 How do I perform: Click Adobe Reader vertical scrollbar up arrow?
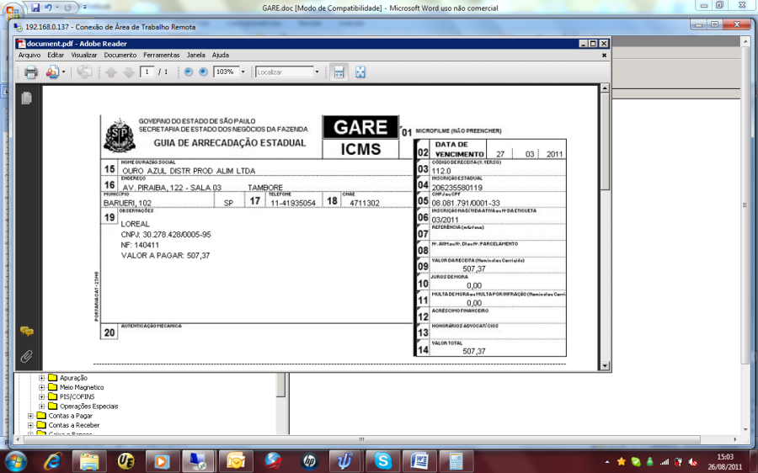pos(604,88)
